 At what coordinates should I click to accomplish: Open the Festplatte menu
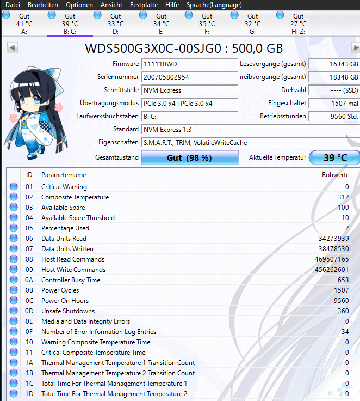144,5
